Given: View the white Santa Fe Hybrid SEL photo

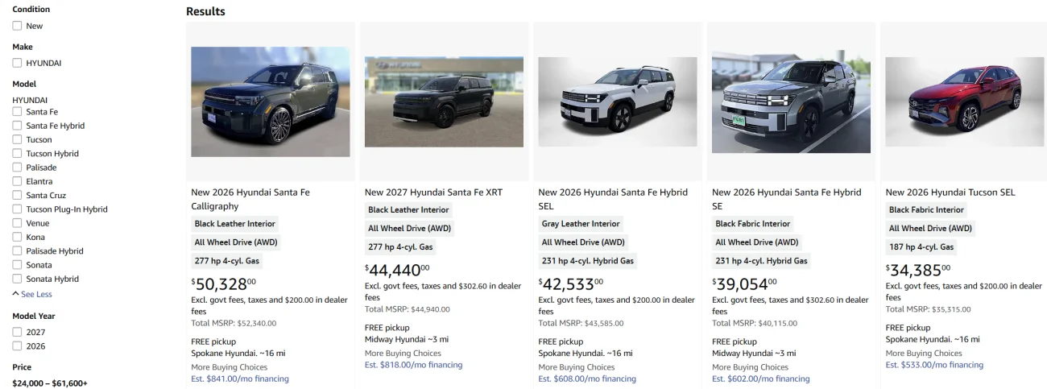Looking at the screenshot, I should click(618, 101).
